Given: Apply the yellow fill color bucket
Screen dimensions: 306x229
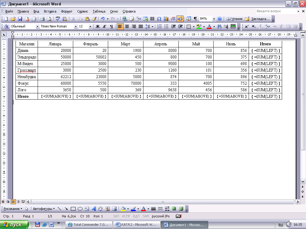Looking at the screenshot, I should 123,209.
